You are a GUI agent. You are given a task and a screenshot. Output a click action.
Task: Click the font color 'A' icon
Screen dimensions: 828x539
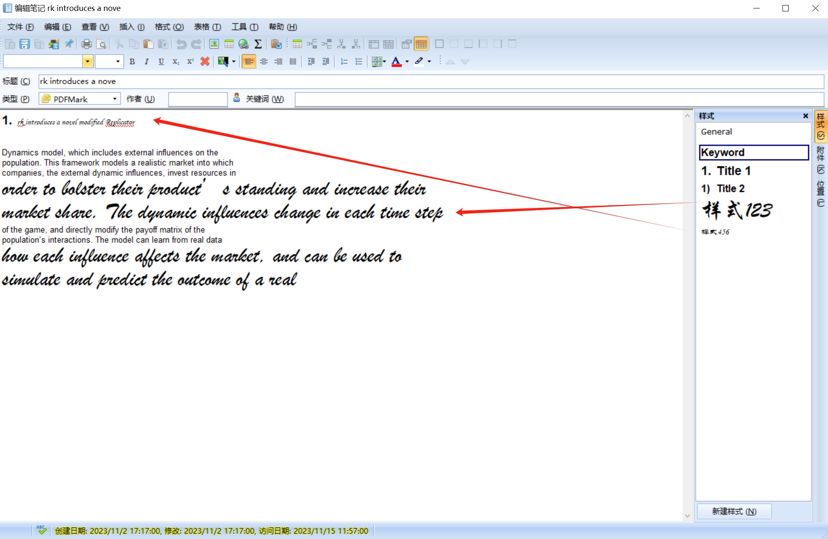click(x=396, y=62)
